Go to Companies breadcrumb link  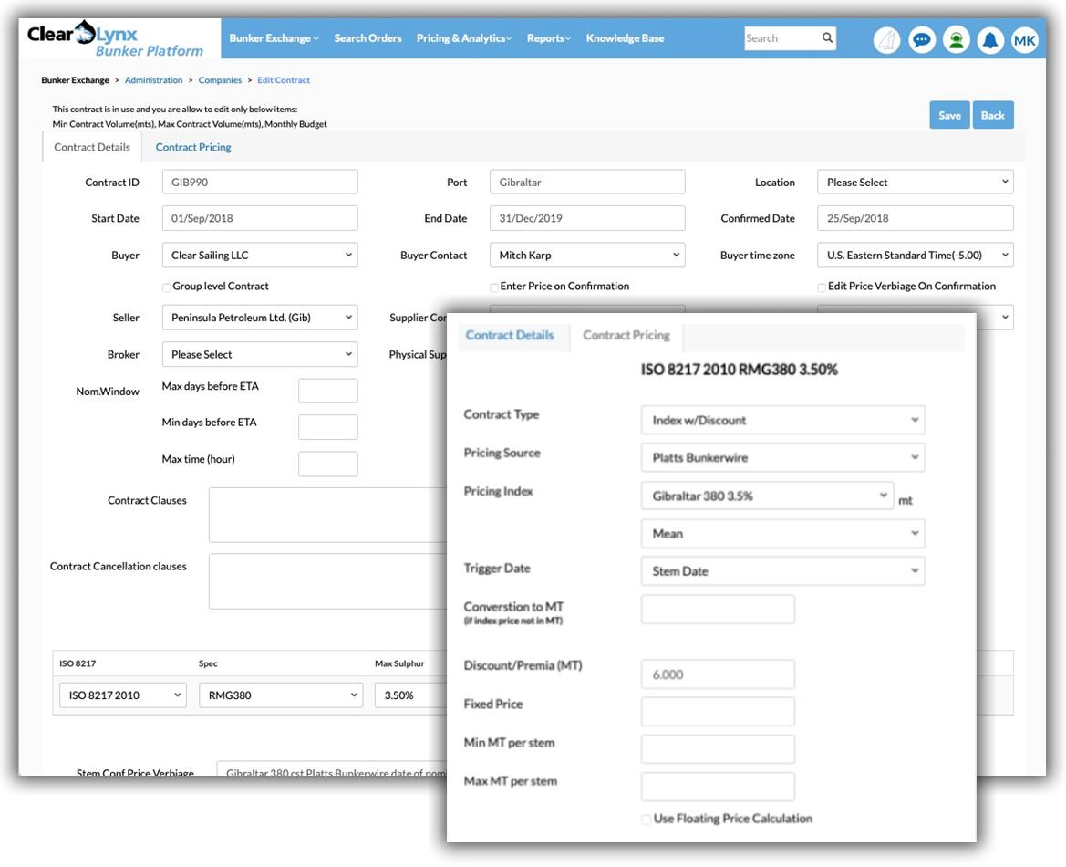220,80
